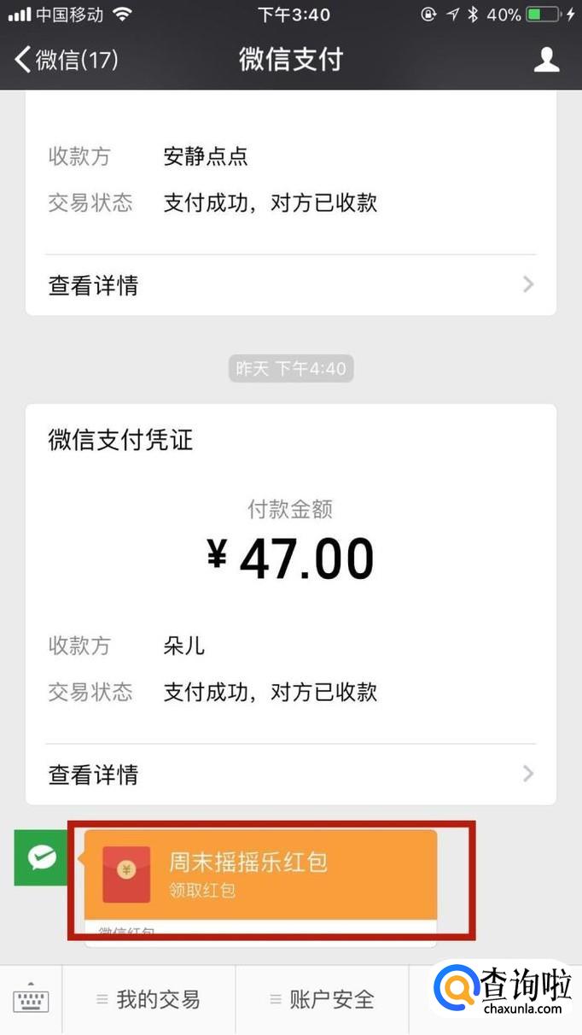Tap the rotation lock status icon

click(x=428, y=15)
